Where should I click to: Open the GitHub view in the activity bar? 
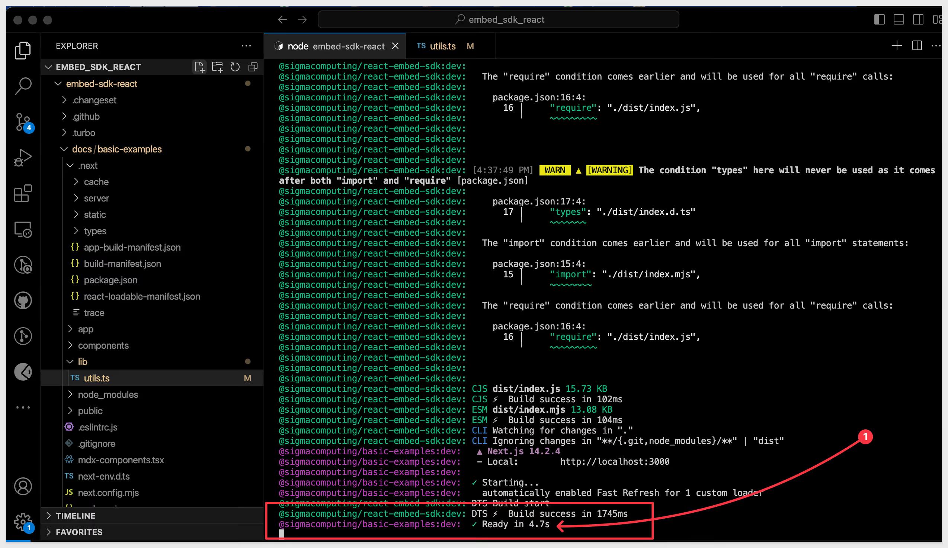click(23, 300)
